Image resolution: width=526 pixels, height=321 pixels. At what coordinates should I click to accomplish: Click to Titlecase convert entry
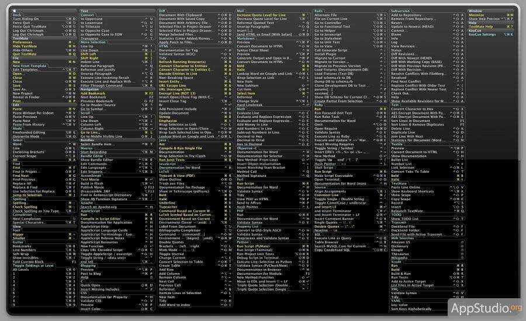(x=90, y=26)
